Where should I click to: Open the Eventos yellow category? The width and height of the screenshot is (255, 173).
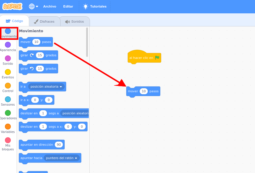8,72
